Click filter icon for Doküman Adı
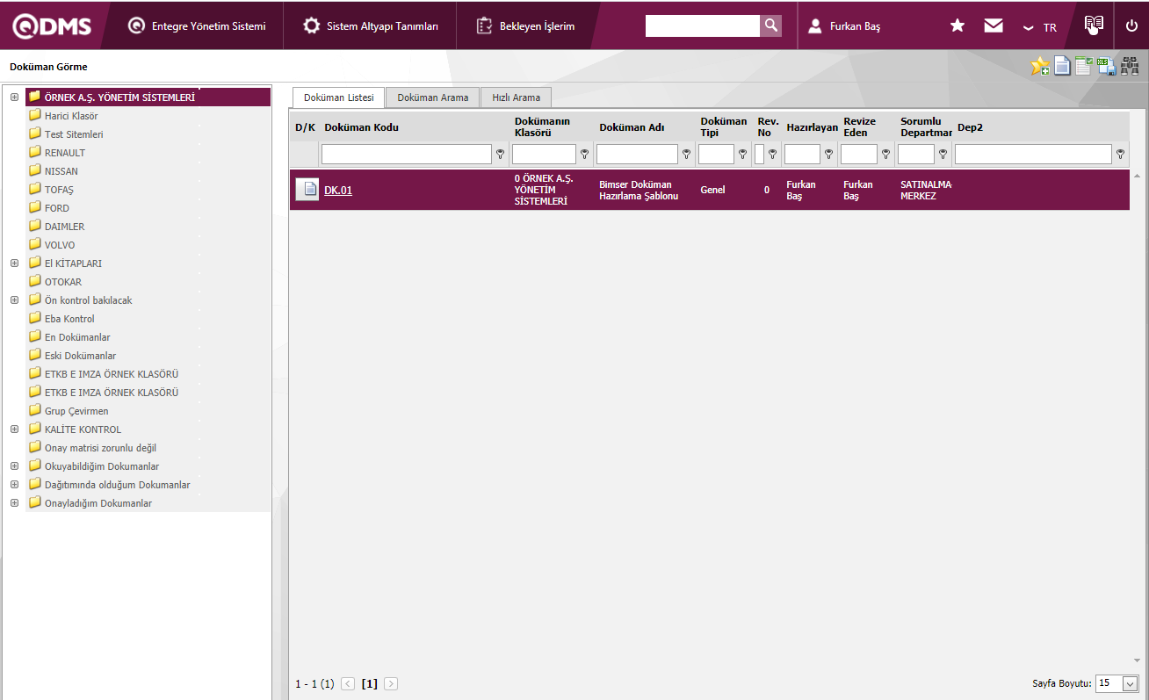 click(x=687, y=155)
